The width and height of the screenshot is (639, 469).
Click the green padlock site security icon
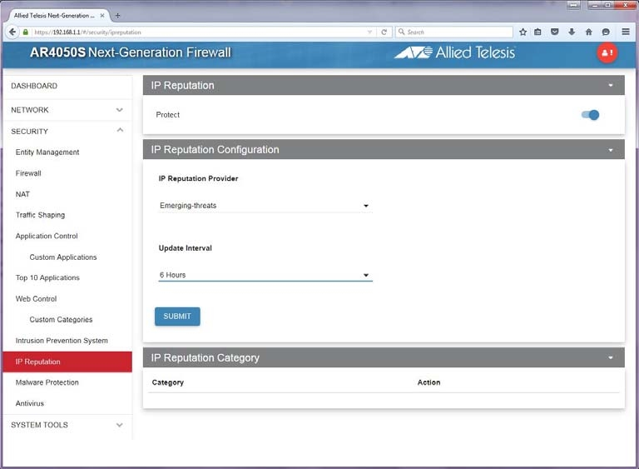26,32
